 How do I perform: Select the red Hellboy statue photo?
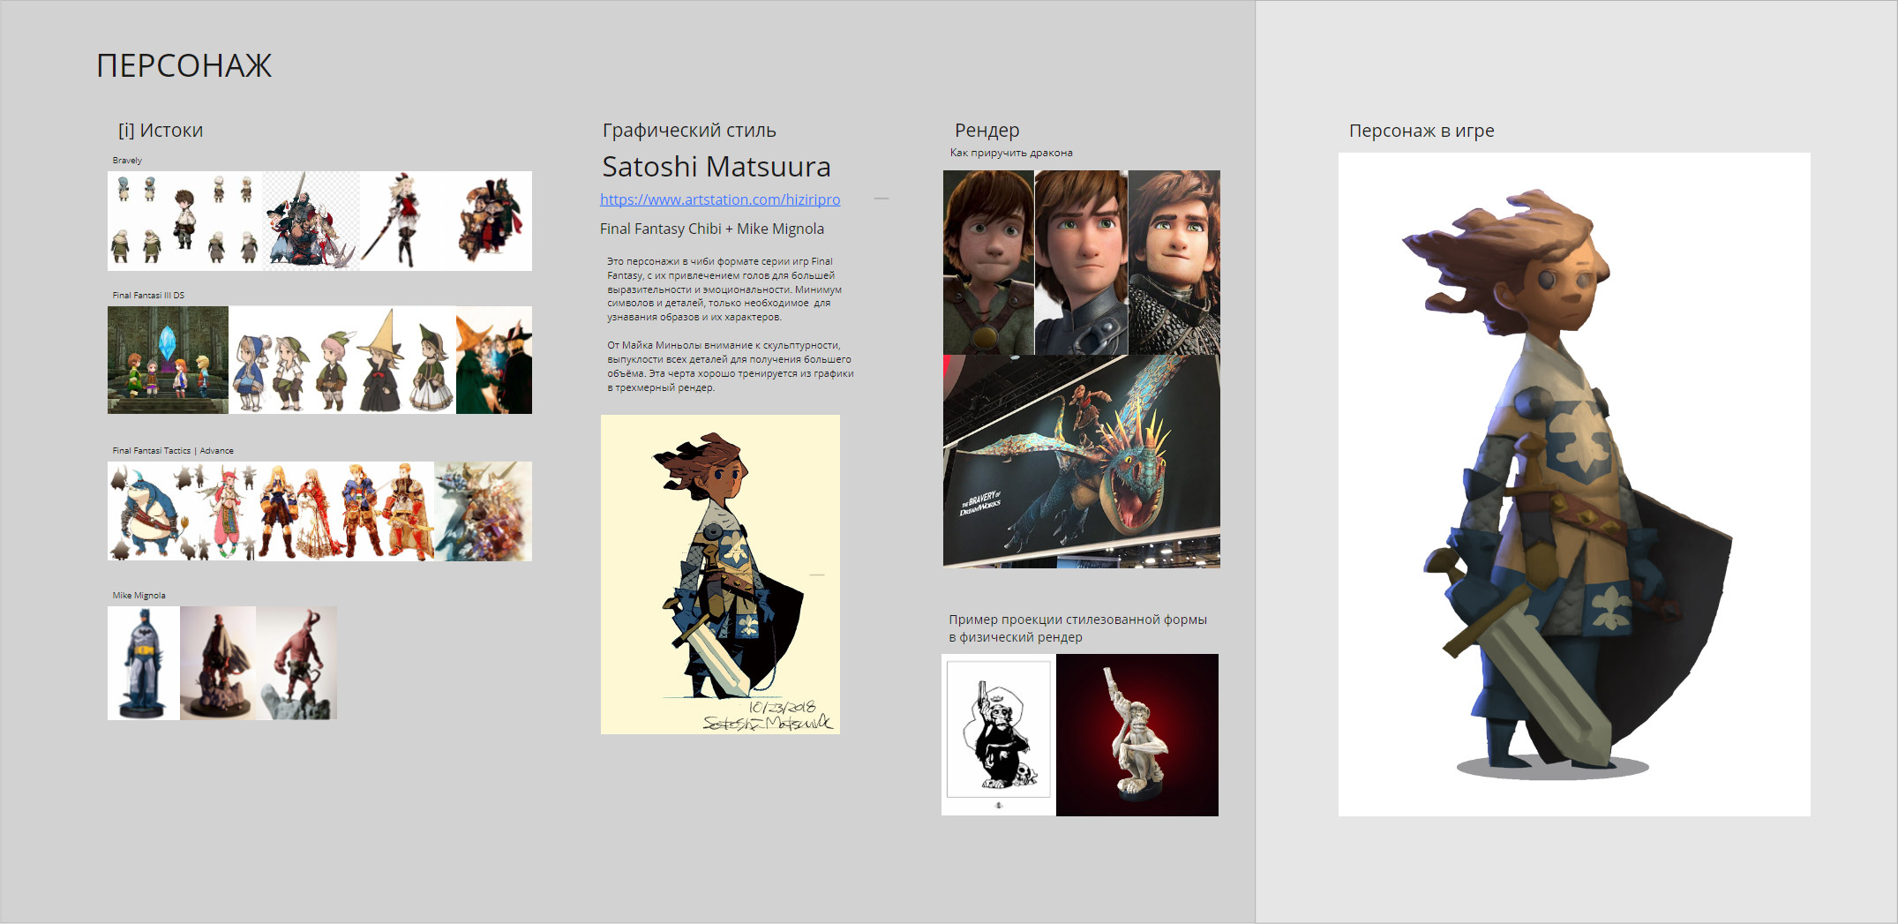[x=296, y=663]
